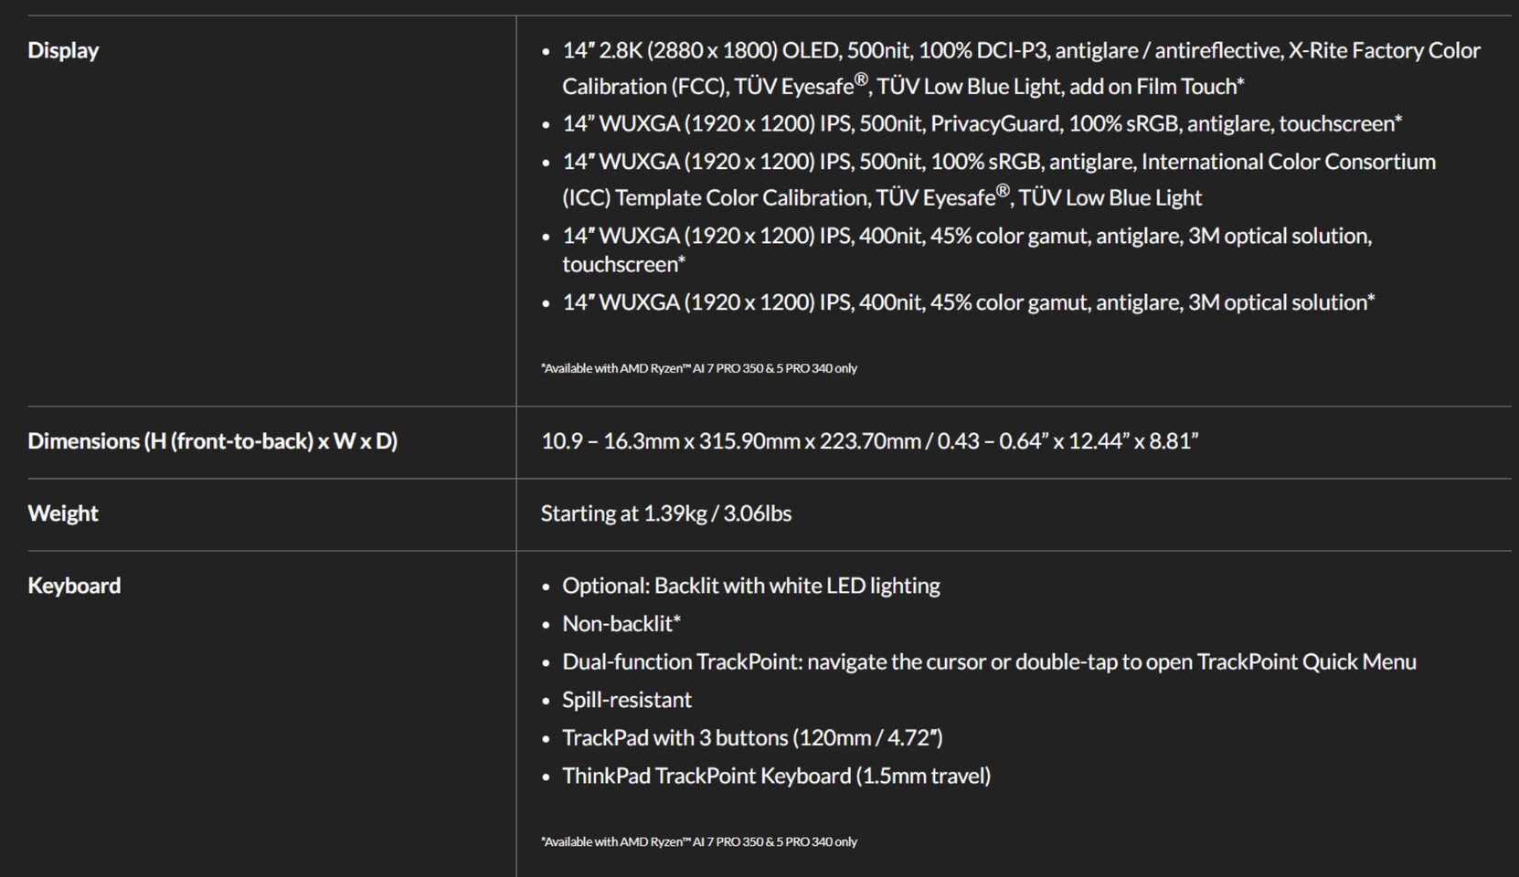Click the Starting at 1.39kg weight value

coord(665,513)
